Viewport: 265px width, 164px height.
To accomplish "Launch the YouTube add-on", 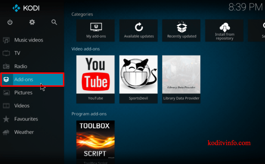I will point(95,79).
